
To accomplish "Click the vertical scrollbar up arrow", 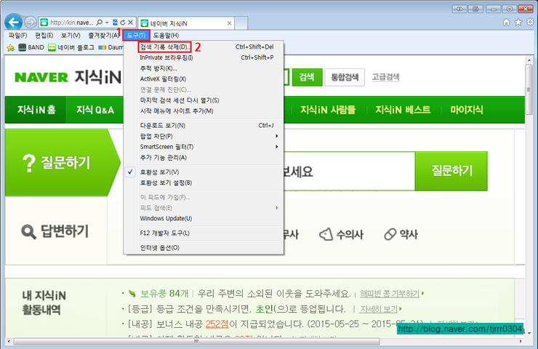I will [529, 60].
